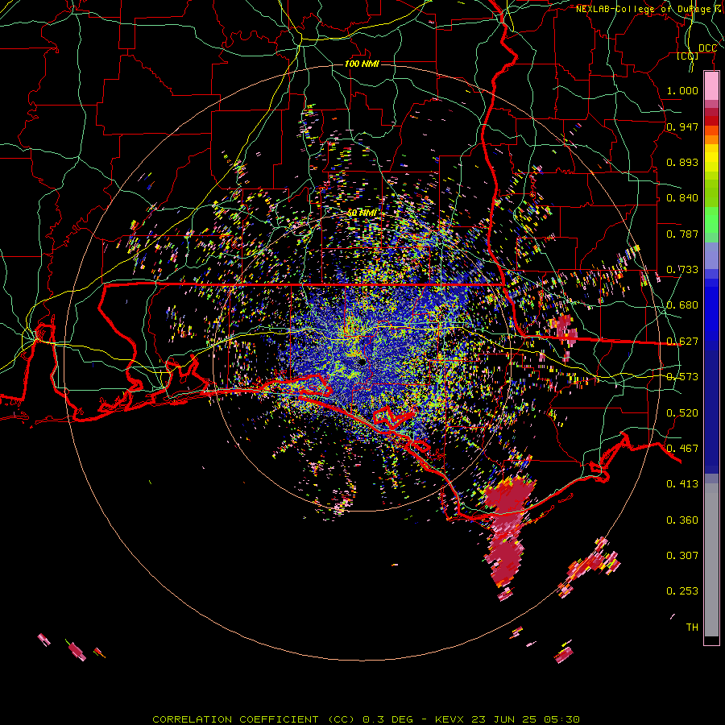Select the 0.360 legend value

[x=682, y=520]
